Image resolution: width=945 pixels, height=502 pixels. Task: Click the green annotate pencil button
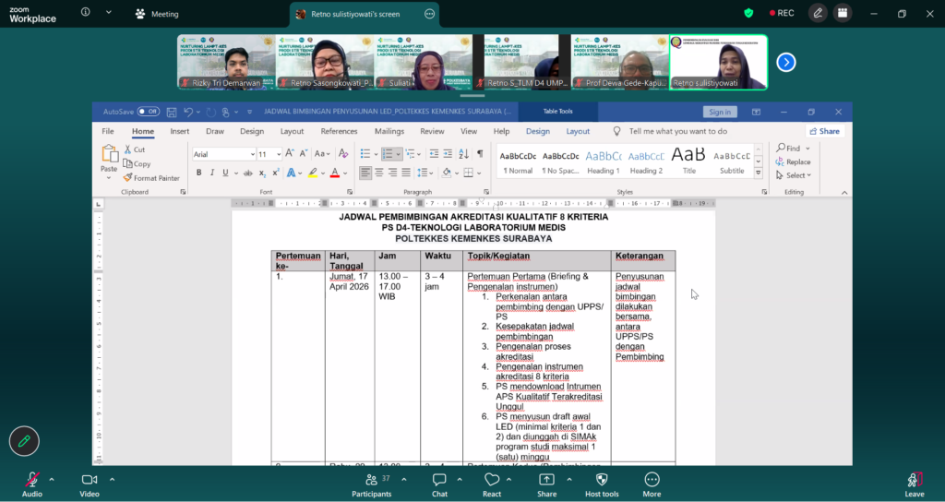[x=24, y=441]
